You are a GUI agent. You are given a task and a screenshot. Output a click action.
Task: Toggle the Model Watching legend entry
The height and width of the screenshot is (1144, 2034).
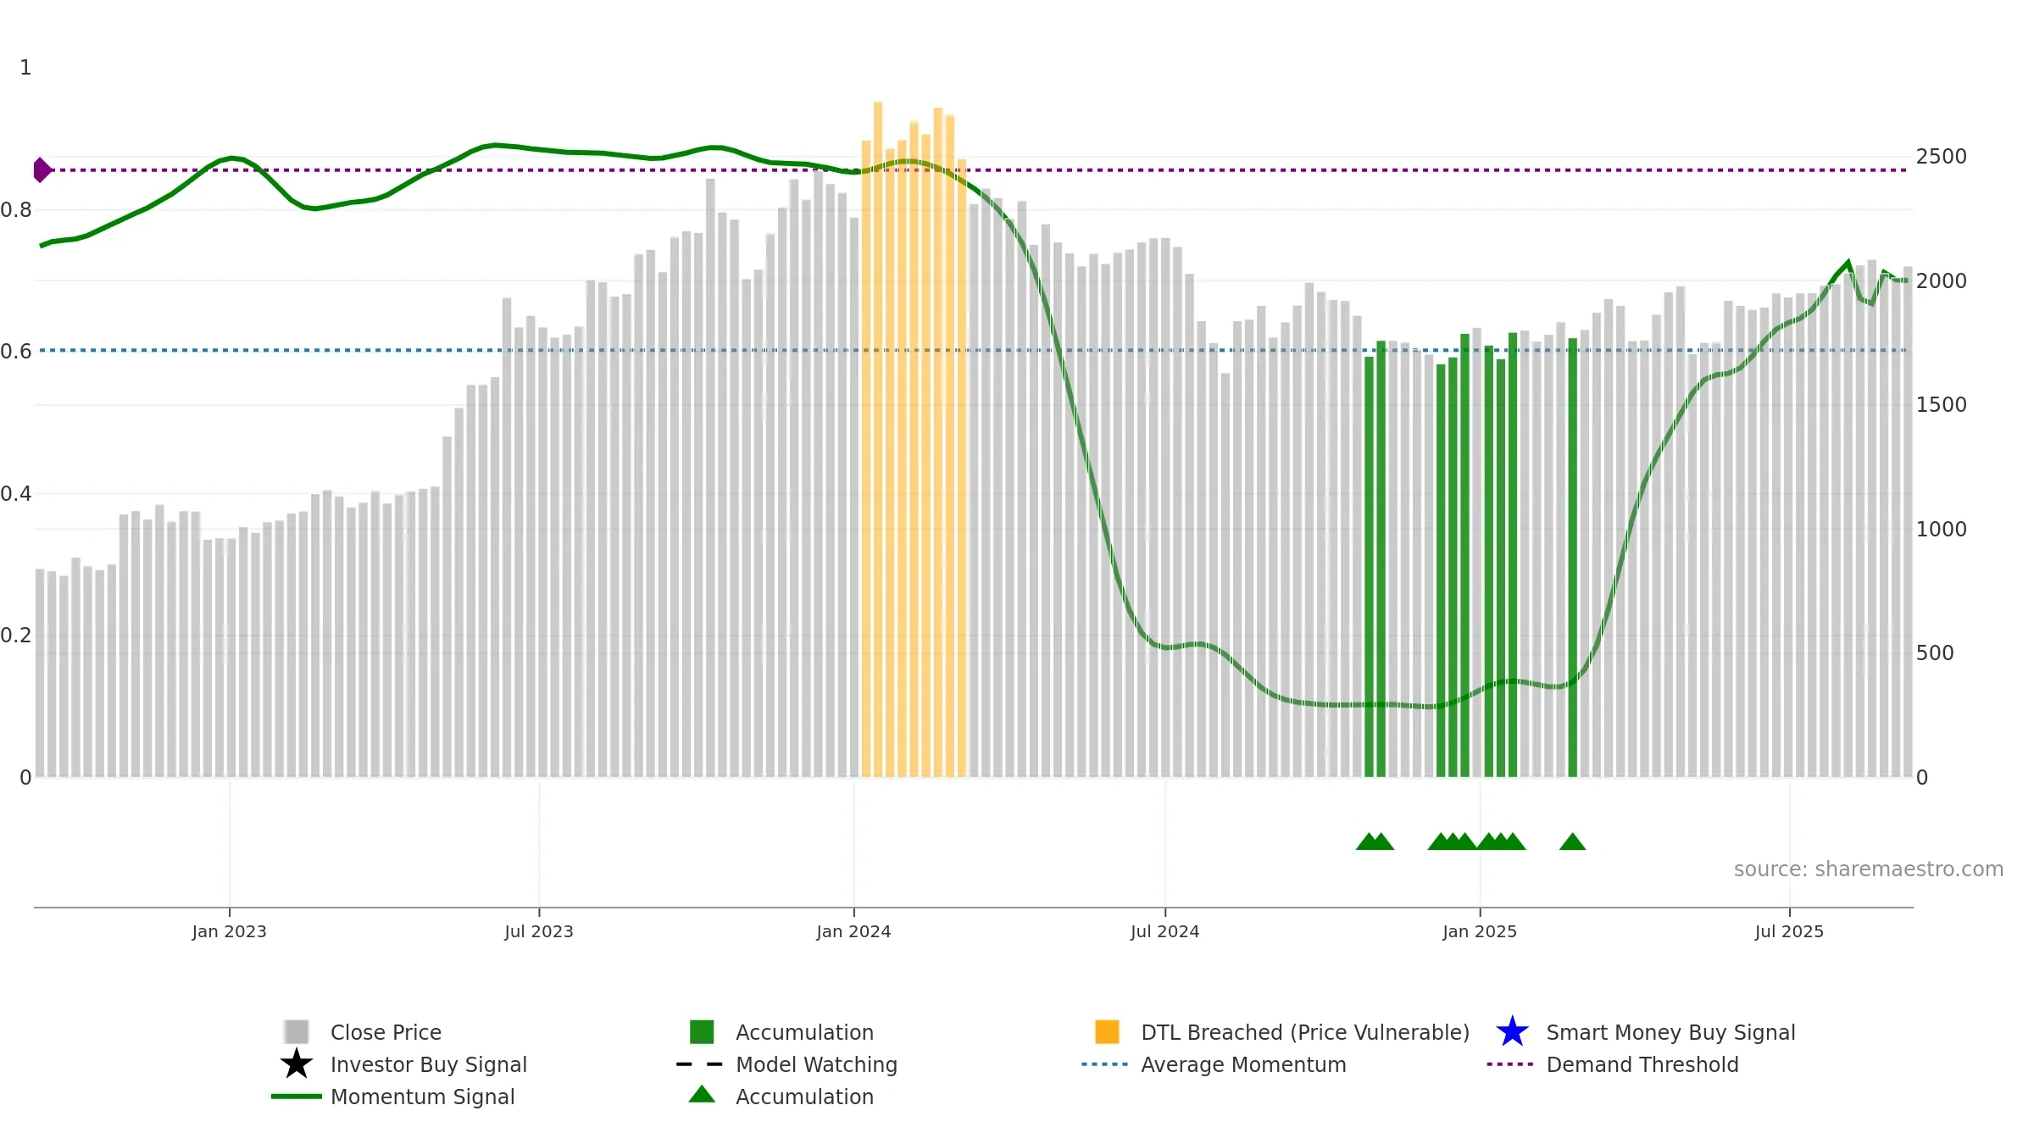pyautogui.click(x=786, y=1064)
